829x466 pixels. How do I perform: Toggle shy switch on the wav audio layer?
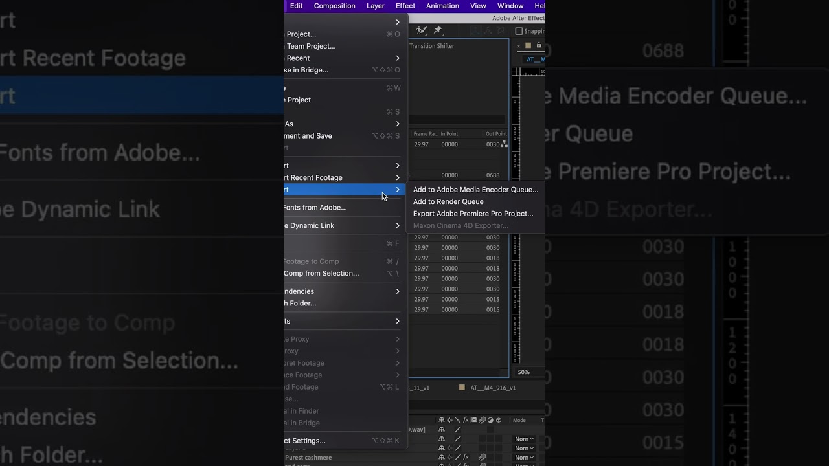[442, 430]
